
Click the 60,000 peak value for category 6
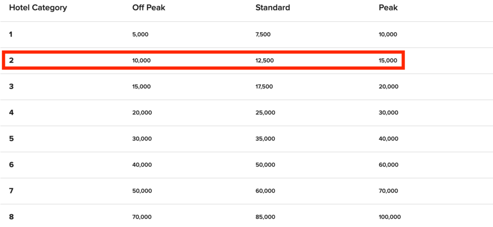tap(389, 165)
